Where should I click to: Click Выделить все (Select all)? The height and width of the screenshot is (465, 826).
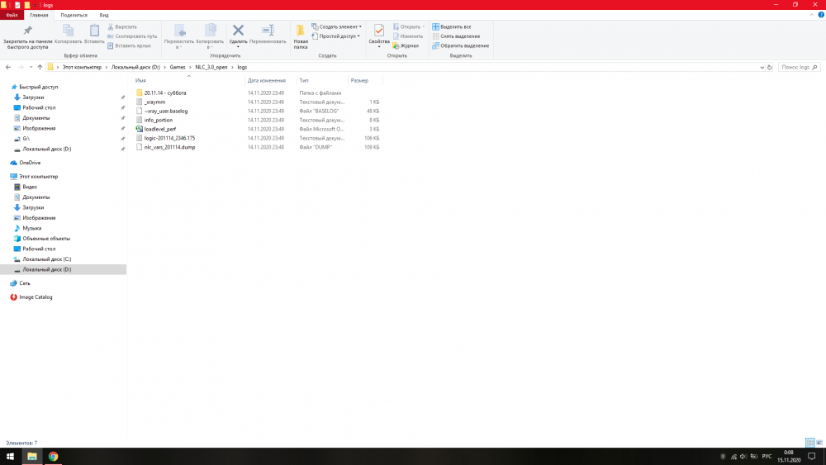tap(452, 27)
